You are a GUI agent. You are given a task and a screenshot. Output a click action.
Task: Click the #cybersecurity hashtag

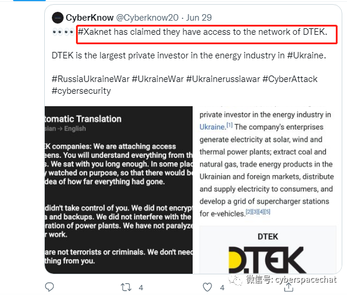pos(81,91)
